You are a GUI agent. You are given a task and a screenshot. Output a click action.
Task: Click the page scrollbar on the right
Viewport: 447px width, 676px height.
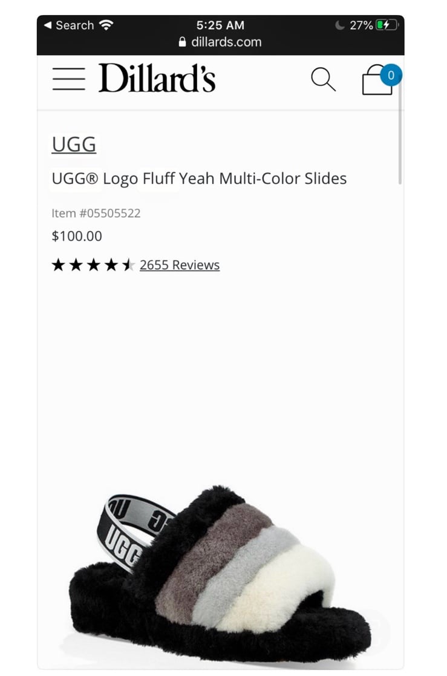coord(400,134)
